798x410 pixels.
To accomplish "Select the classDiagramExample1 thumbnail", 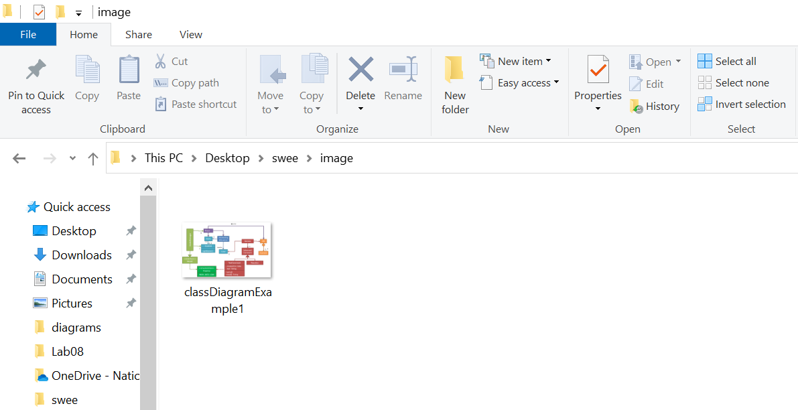I will 226,250.
